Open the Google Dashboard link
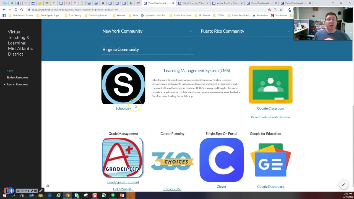This screenshot has width=354, height=199. pyautogui.click(x=270, y=187)
